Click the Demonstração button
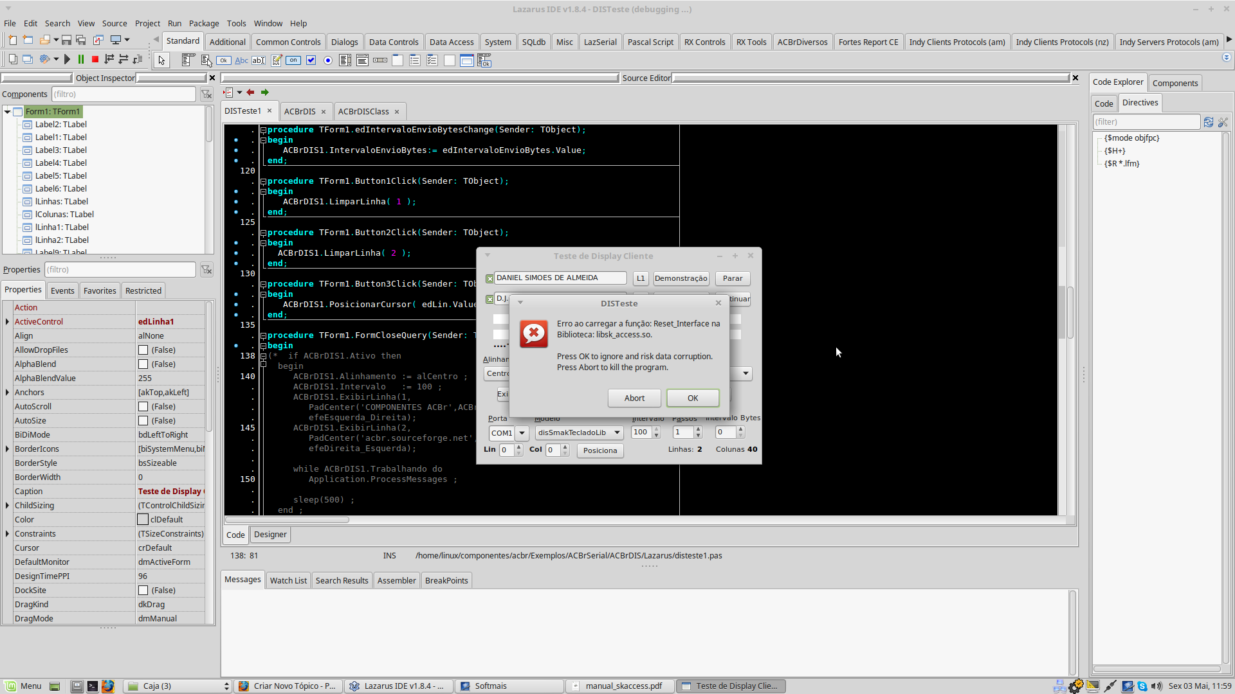Image resolution: width=1235 pixels, height=694 pixels. point(681,278)
